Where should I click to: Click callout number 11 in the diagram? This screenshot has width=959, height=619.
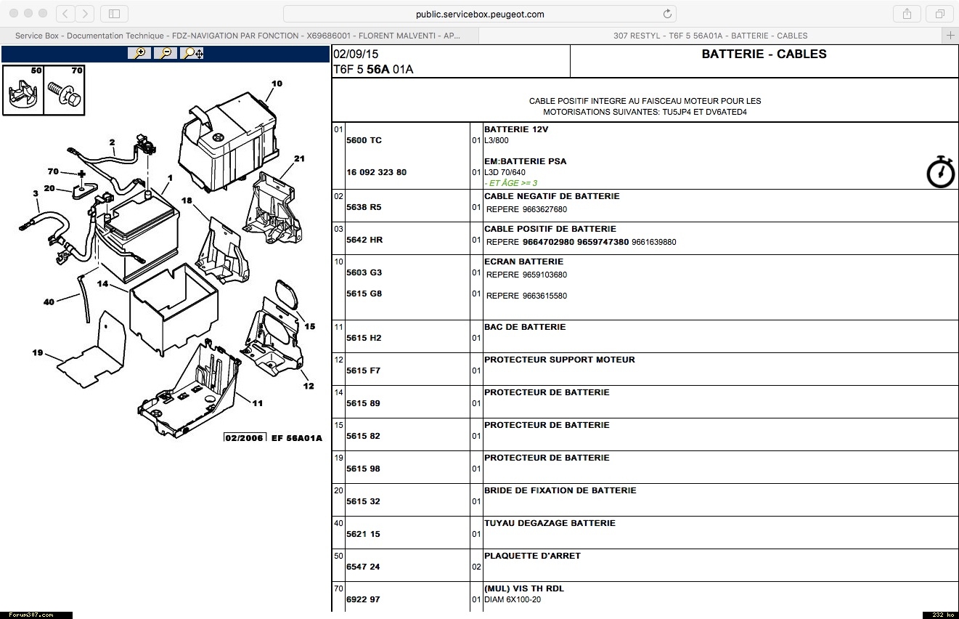click(x=258, y=403)
